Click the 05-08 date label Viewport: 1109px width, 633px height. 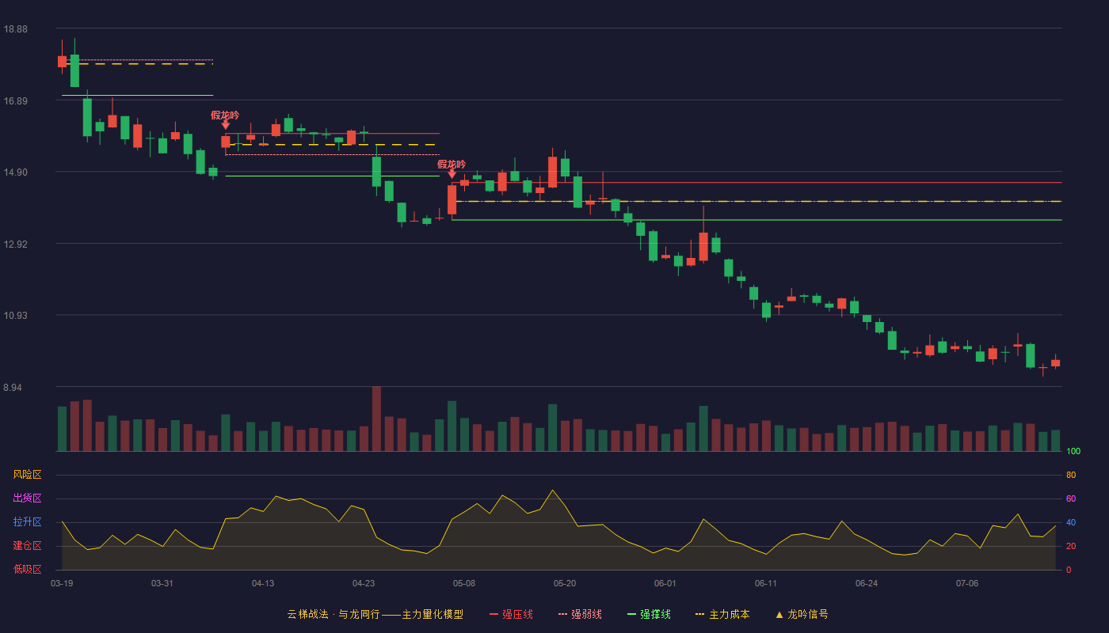coord(464,583)
